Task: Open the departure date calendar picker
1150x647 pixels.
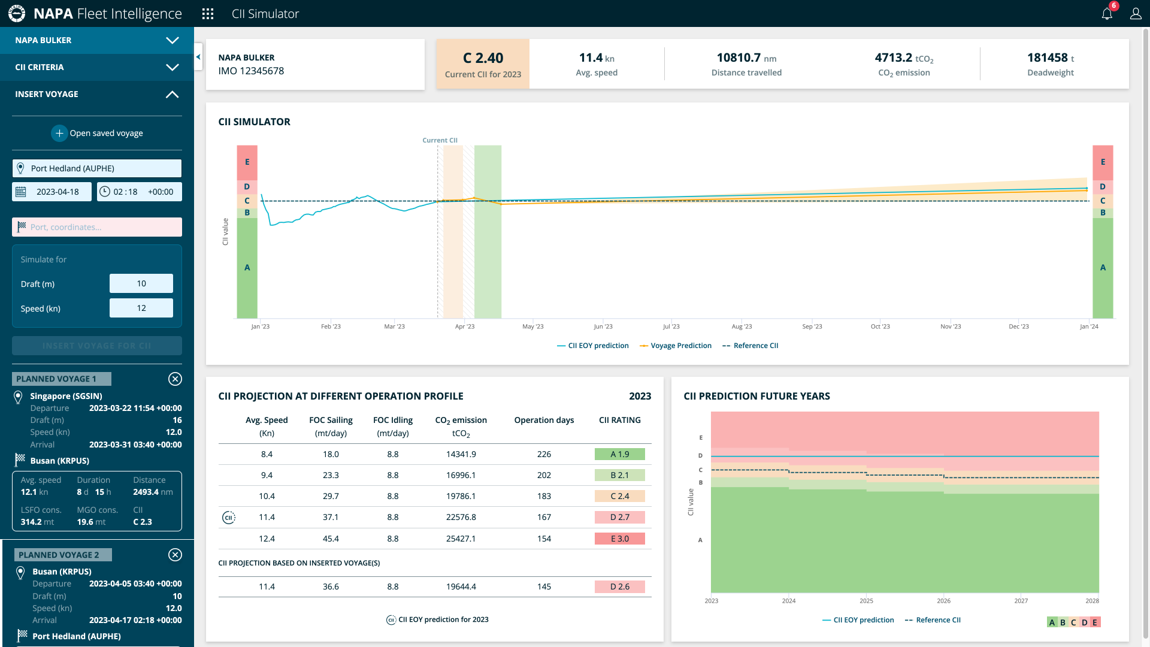Action: pos(21,192)
